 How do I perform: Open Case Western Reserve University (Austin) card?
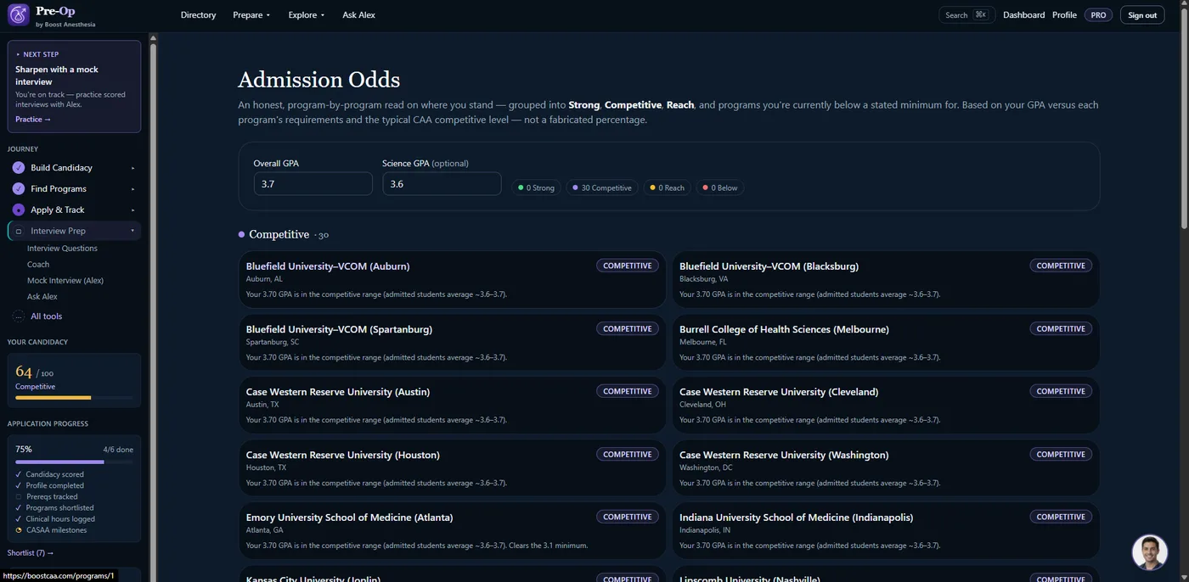click(452, 406)
